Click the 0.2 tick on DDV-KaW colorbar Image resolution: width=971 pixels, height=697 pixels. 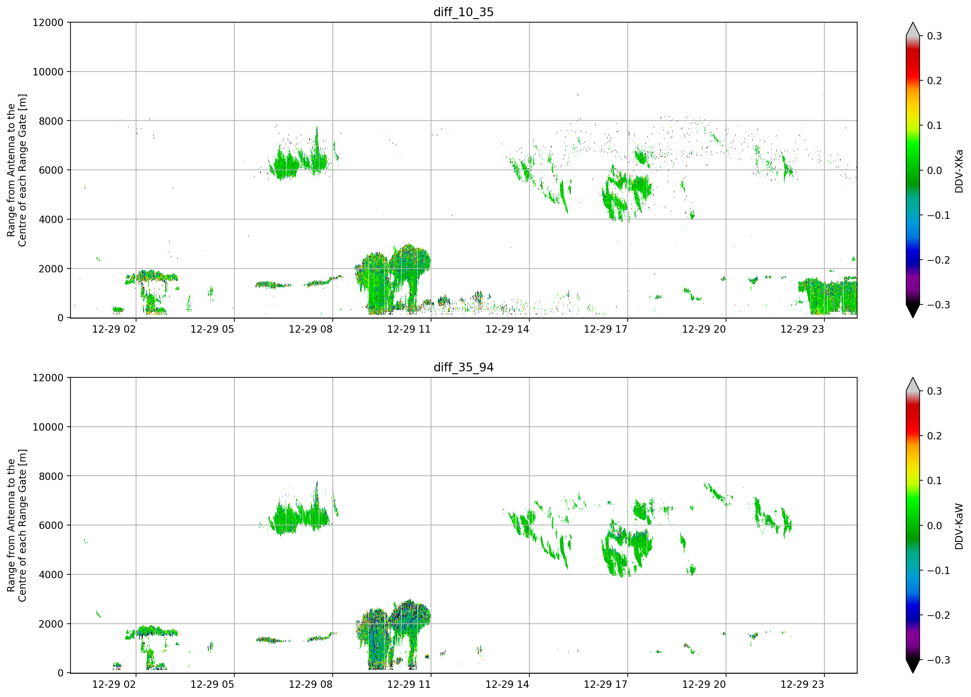[935, 436]
